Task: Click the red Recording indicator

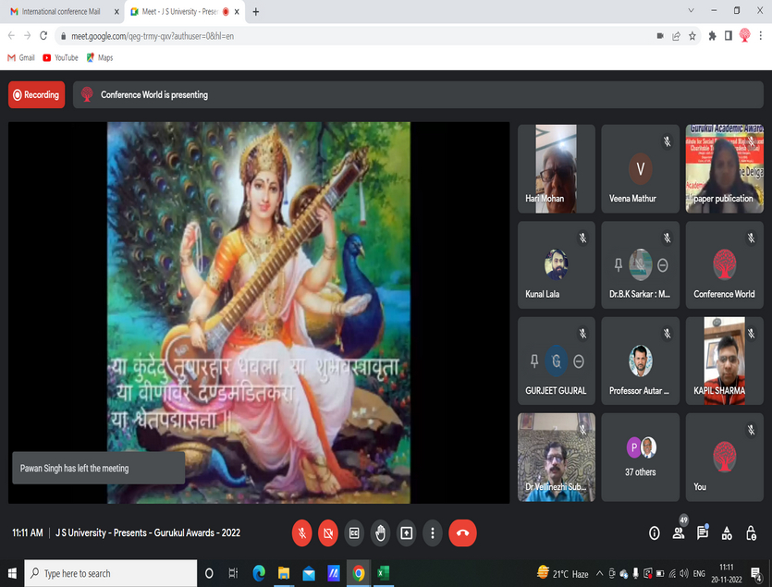Action: point(36,94)
